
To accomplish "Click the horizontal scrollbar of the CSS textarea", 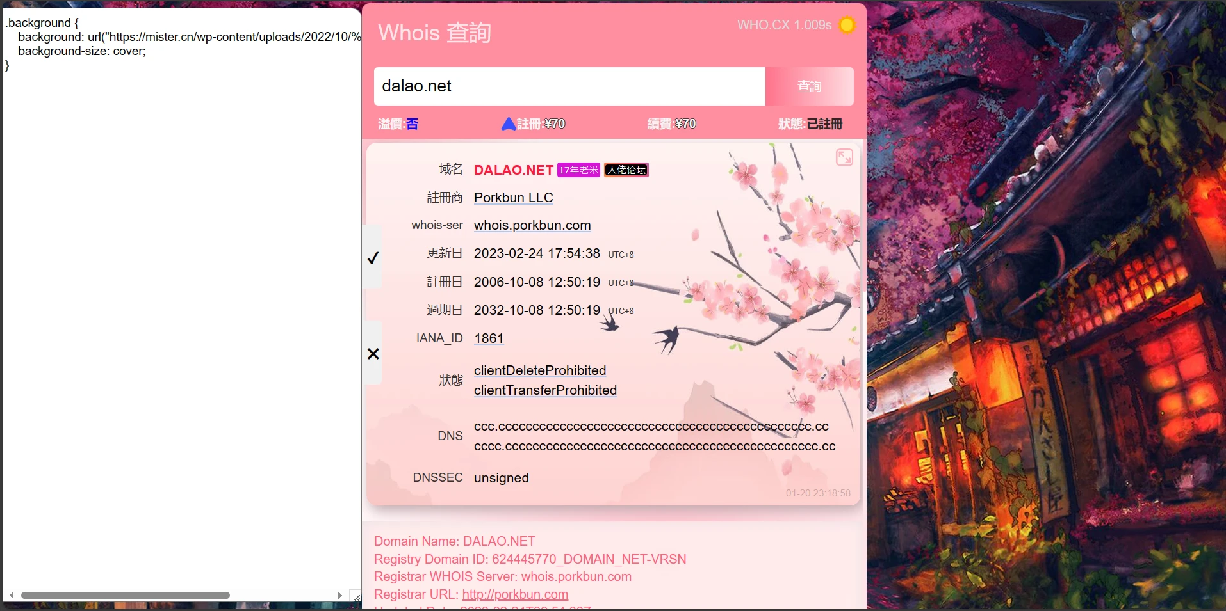I will (125, 596).
